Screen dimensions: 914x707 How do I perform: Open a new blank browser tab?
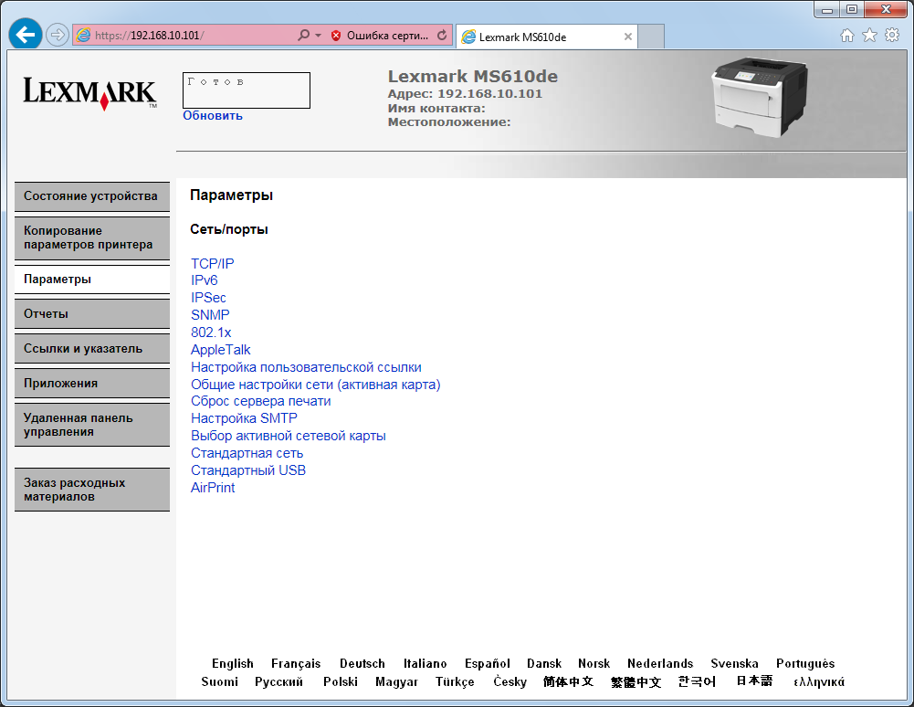click(651, 37)
